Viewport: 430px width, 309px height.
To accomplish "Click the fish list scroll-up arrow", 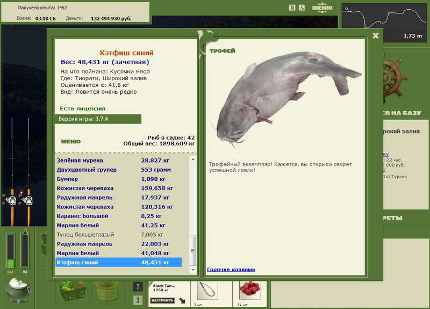I will [x=193, y=159].
